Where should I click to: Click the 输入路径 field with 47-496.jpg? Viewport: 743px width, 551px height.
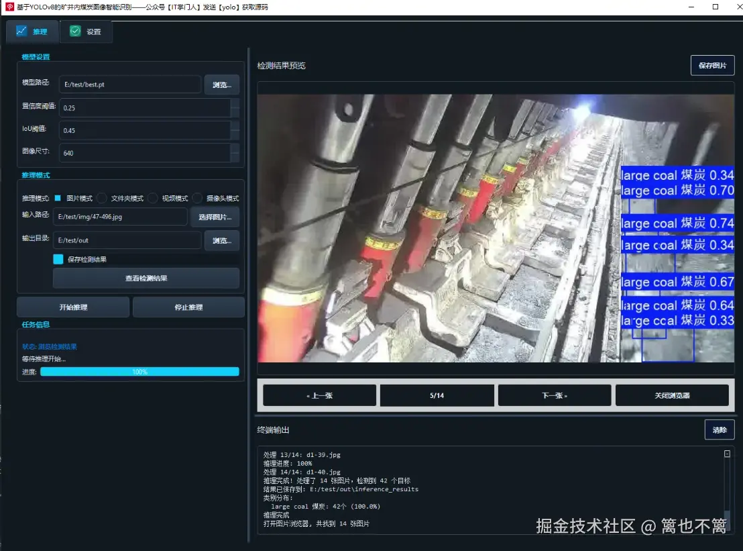click(x=120, y=217)
